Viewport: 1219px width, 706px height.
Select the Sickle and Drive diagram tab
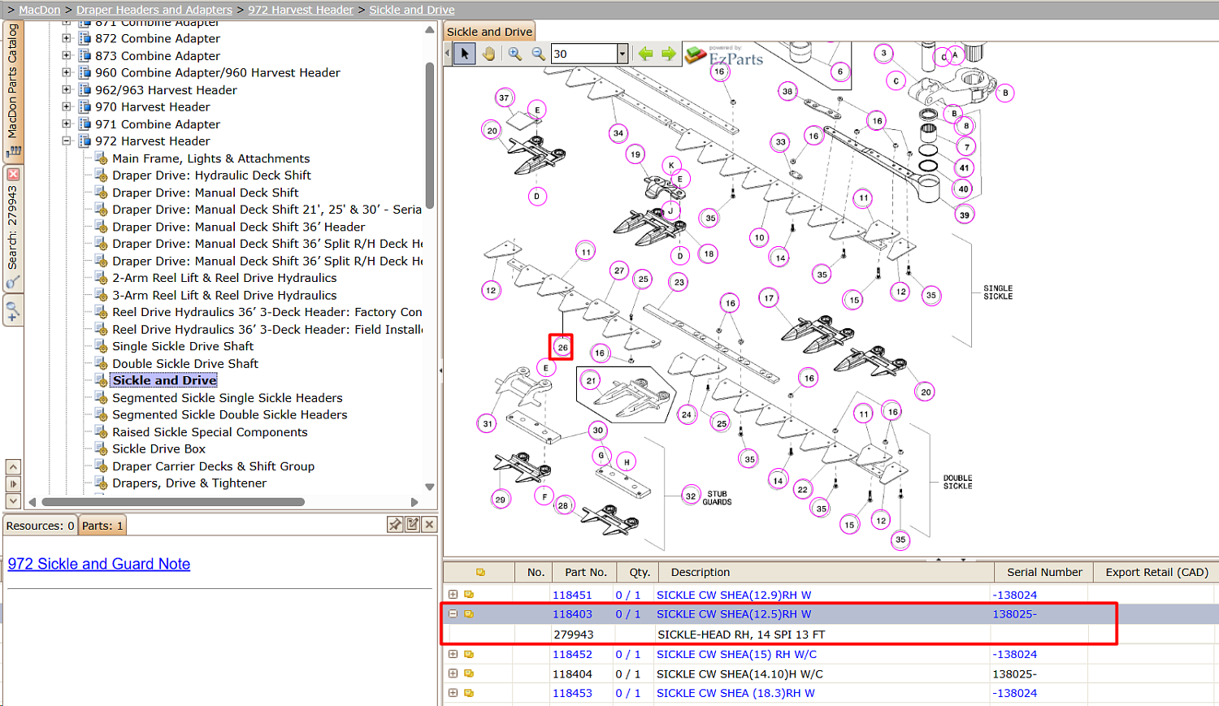tap(489, 32)
